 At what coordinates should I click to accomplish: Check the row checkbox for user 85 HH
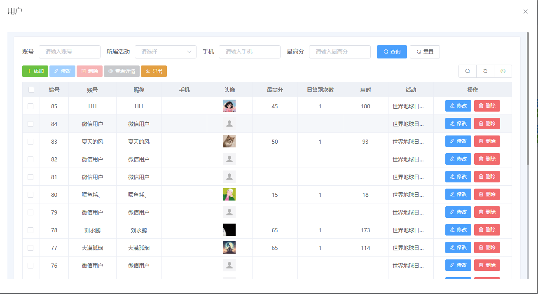click(31, 106)
